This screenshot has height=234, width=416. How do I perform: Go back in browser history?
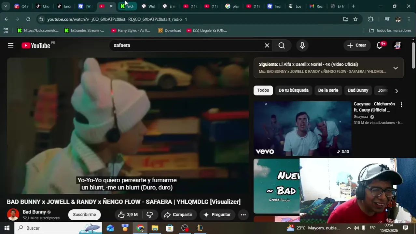point(7,19)
